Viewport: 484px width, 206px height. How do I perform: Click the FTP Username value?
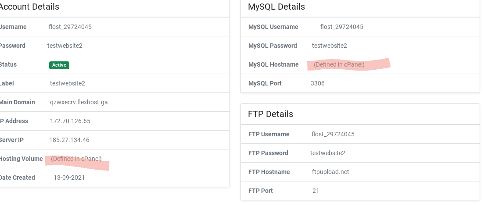tap(333, 134)
